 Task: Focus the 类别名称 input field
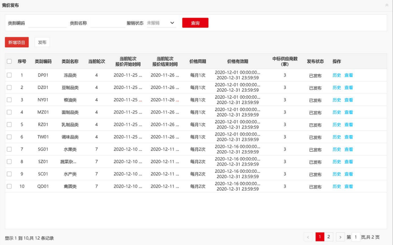click(x=108, y=23)
